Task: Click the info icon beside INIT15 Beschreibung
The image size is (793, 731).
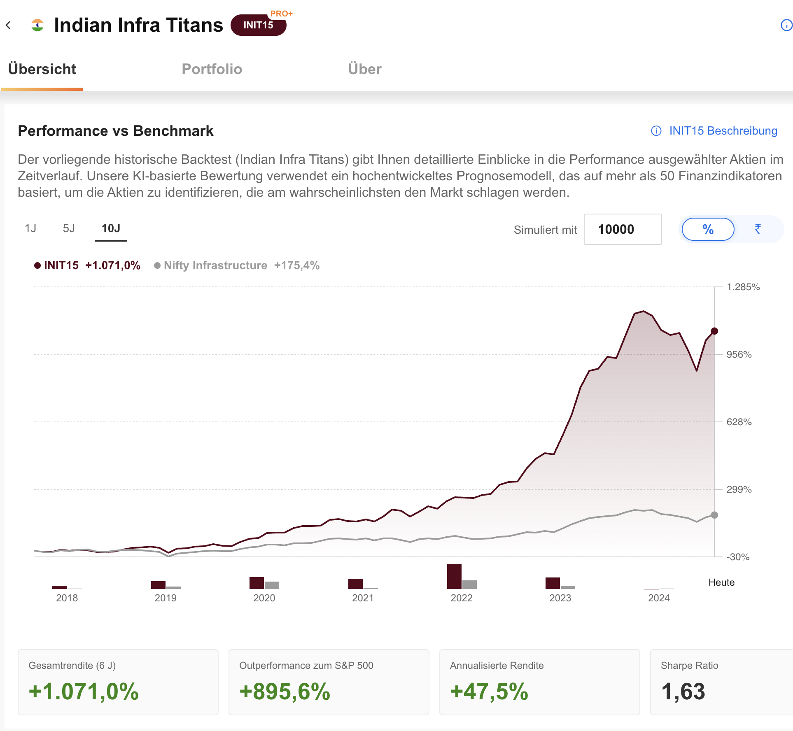Action: click(656, 131)
